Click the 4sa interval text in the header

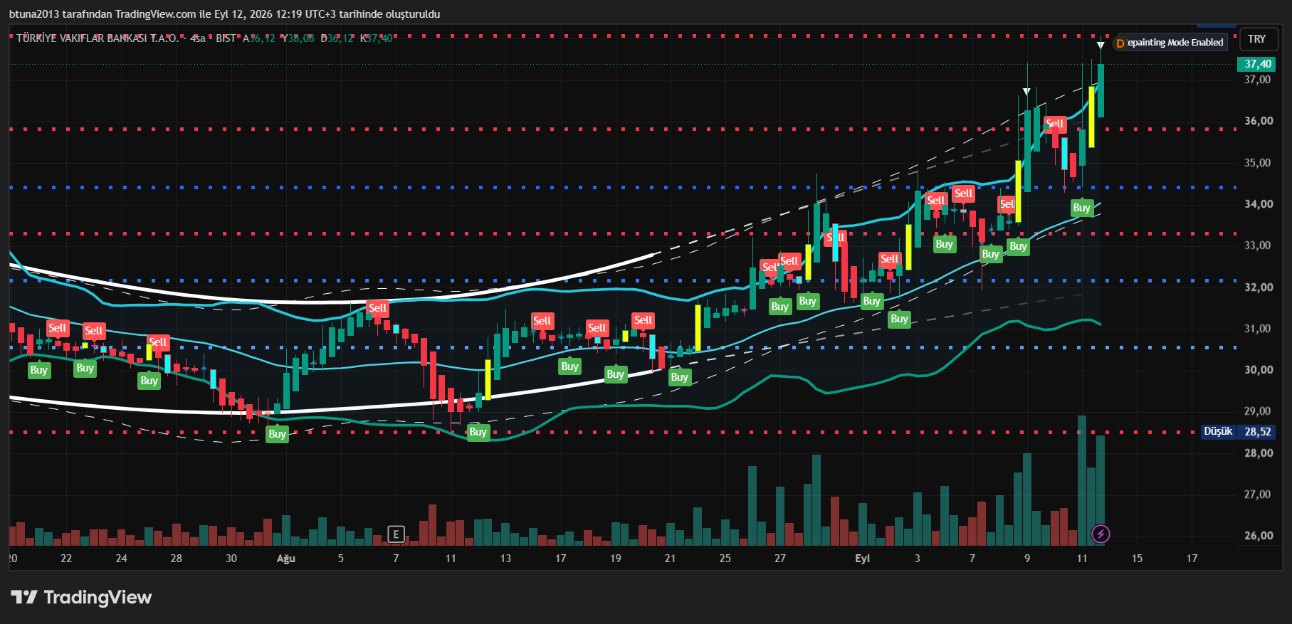click(x=198, y=38)
